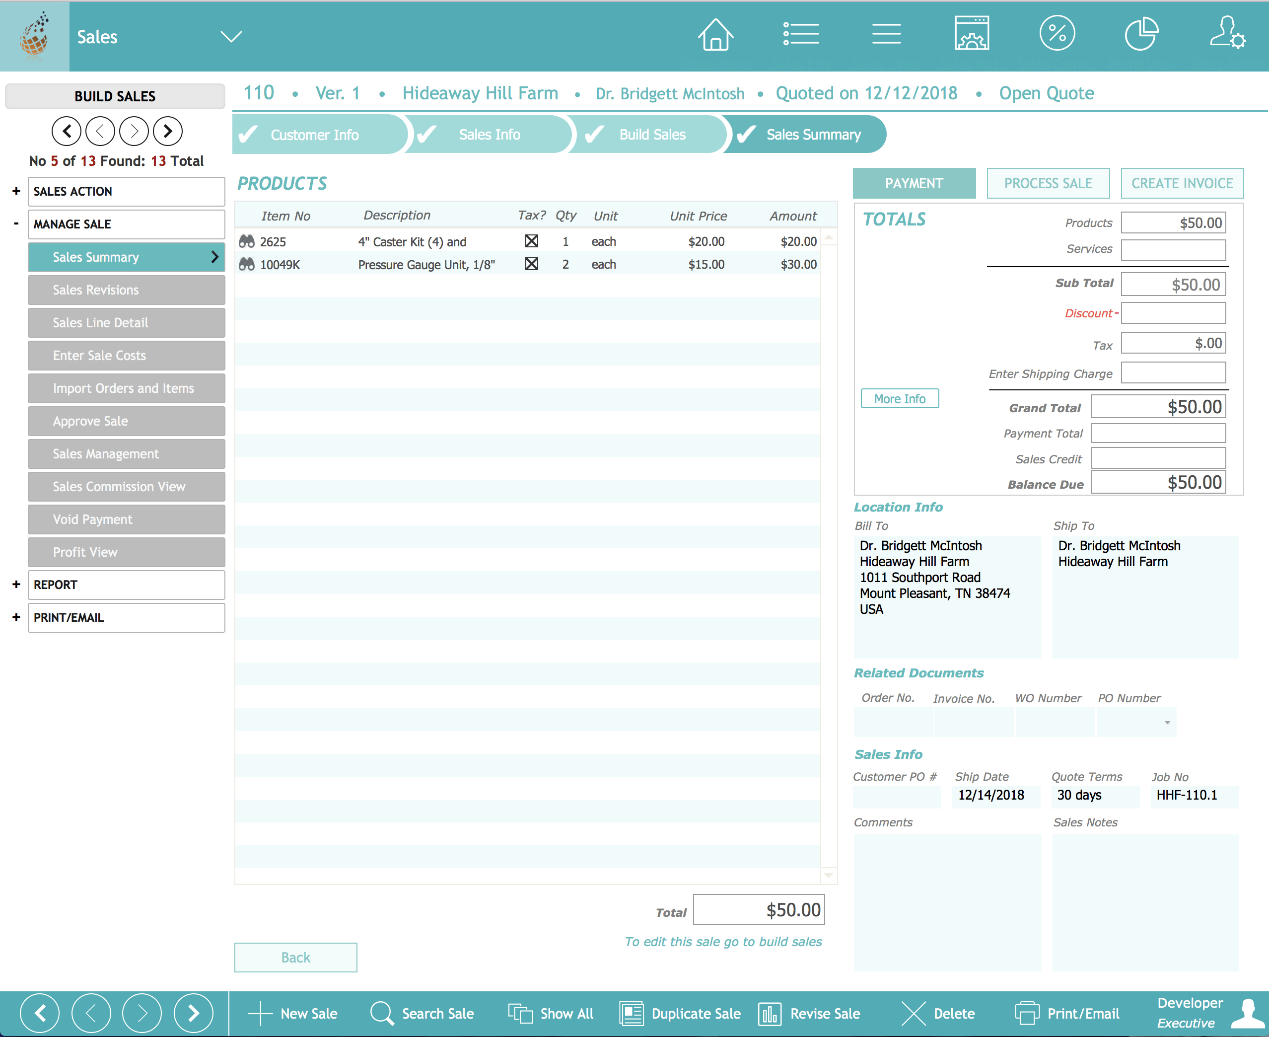Click the Sales Notes text area
The height and width of the screenshot is (1037, 1269).
click(x=1145, y=902)
